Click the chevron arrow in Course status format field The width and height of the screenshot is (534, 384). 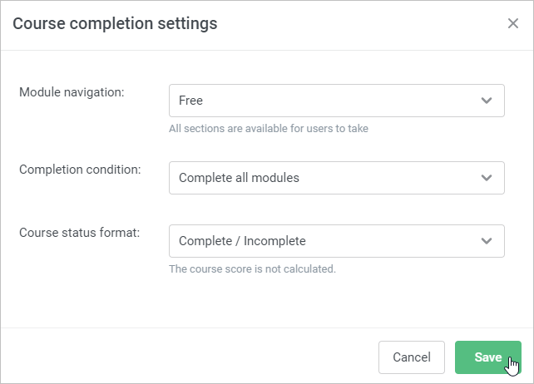(x=487, y=241)
